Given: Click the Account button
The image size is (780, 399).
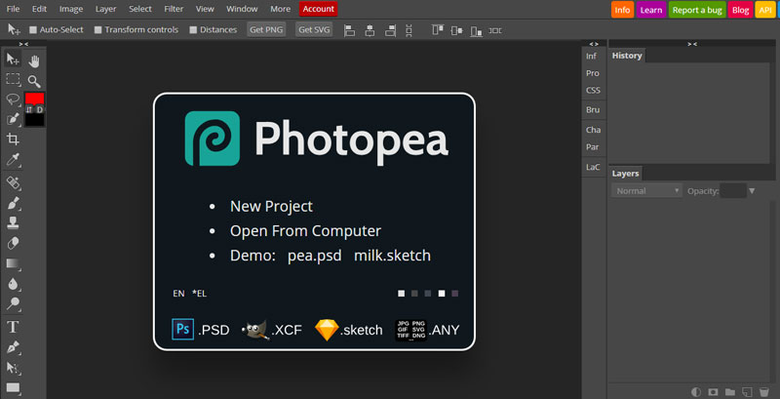Looking at the screenshot, I should pyautogui.click(x=319, y=9).
